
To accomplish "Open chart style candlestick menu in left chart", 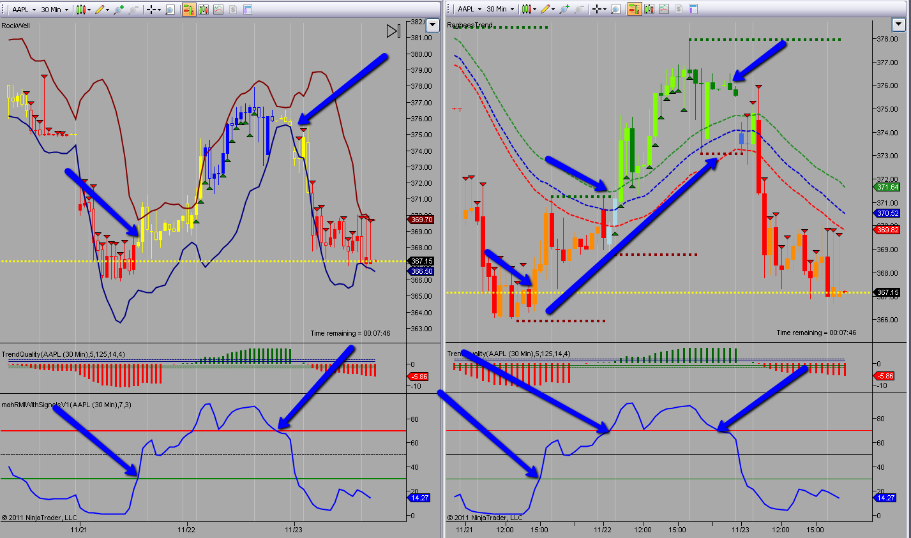I will 81,10.
